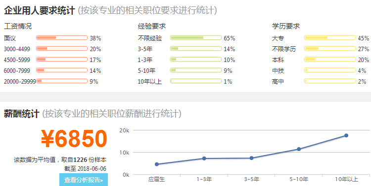Select the 不限经验 experience progress bar
The image size is (371, 186).
196,38
